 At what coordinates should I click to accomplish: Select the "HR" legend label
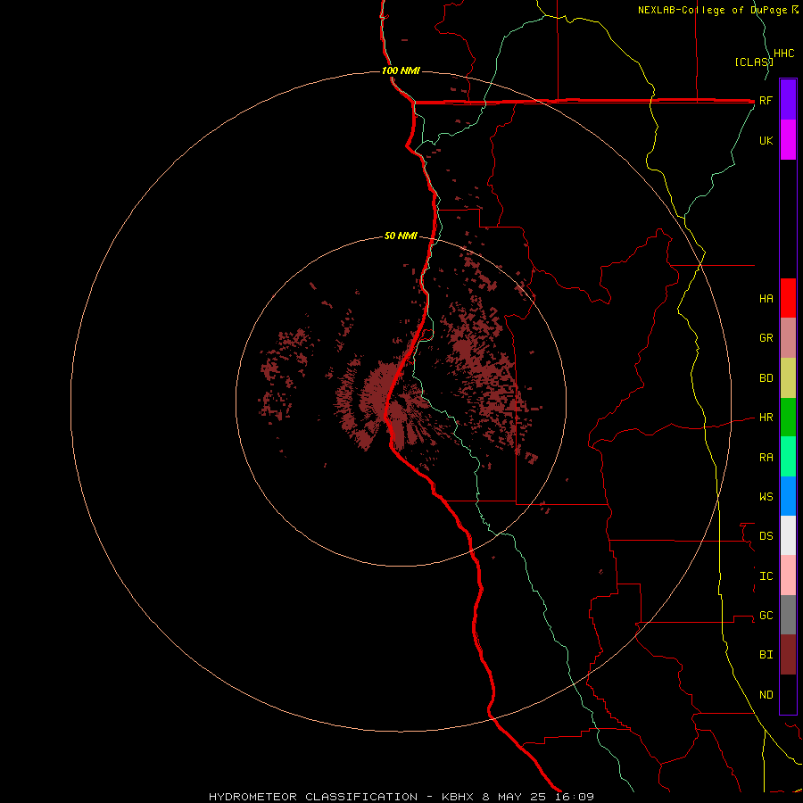[766, 418]
